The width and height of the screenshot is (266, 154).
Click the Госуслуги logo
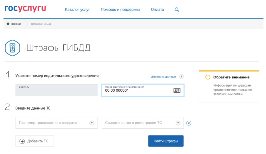[25, 9]
